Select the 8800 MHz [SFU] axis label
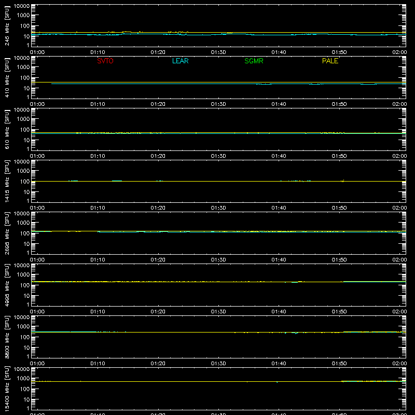 tap(7, 337)
